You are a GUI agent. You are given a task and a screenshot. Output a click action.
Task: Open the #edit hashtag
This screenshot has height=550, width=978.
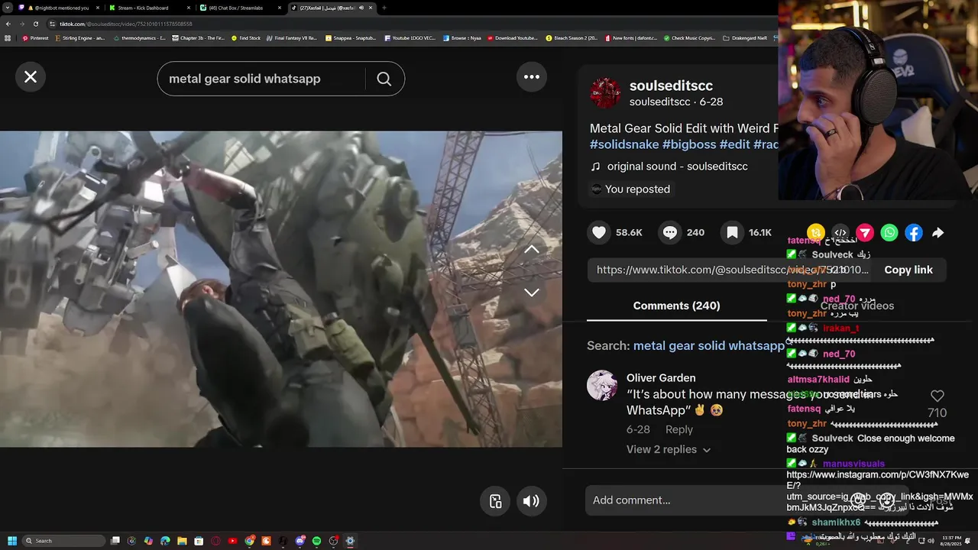coord(734,144)
